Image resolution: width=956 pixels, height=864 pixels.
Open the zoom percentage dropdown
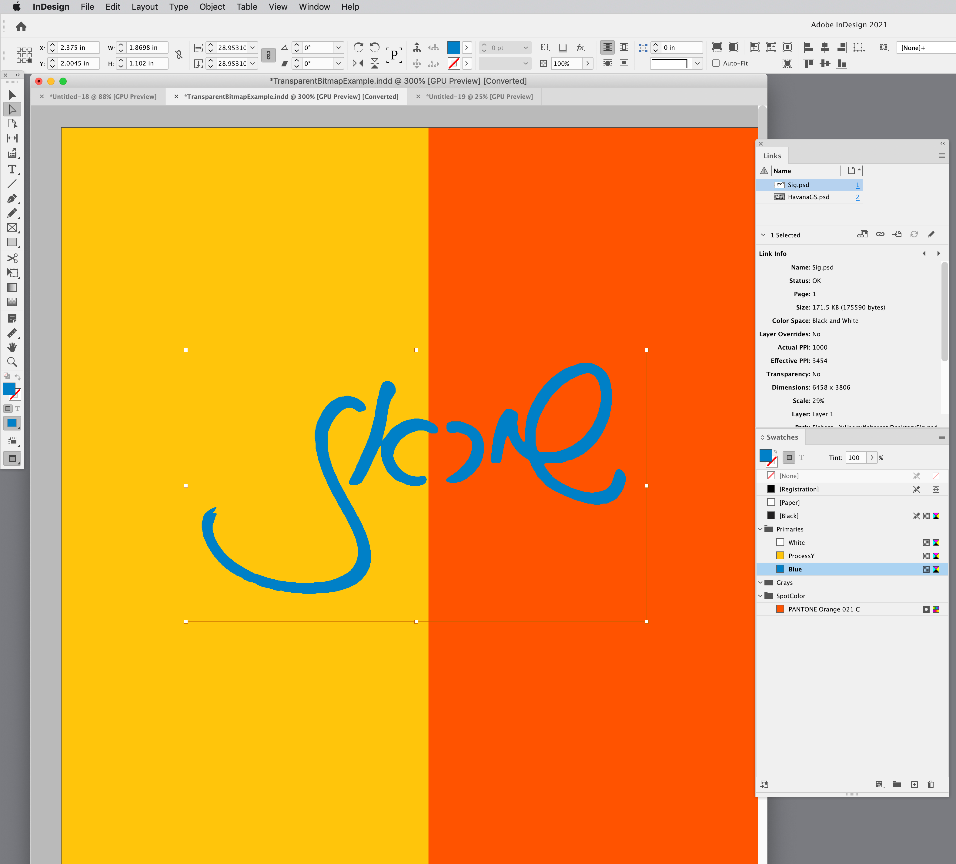587,63
